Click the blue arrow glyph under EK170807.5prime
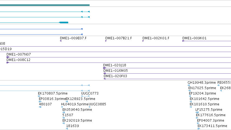 coord(39,96)
